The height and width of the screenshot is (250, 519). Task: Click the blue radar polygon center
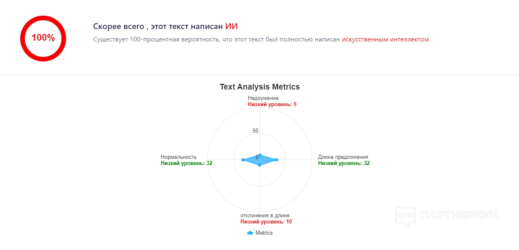(x=260, y=160)
